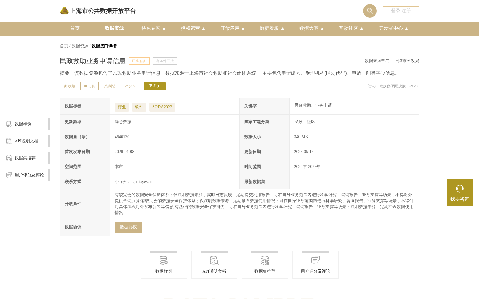Click breadcrumb text 数据接口详情
This screenshot has width=479, height=299.
(104, 46)
